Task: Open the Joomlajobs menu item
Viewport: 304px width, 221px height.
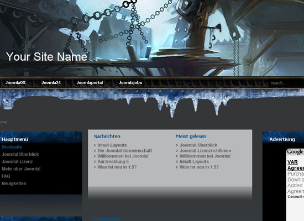Action: 130,82
